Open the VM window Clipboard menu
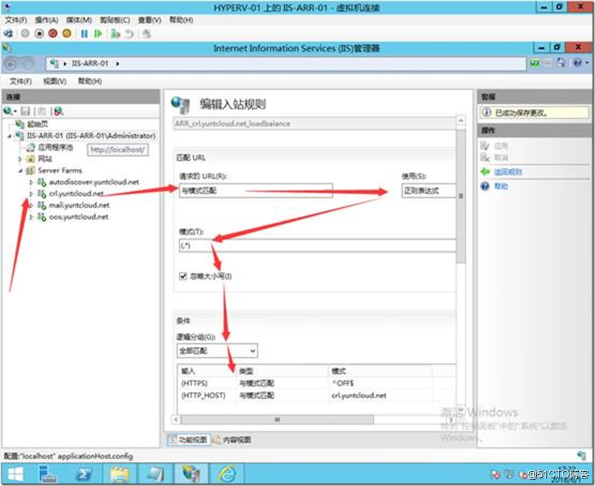 point(114,20)
